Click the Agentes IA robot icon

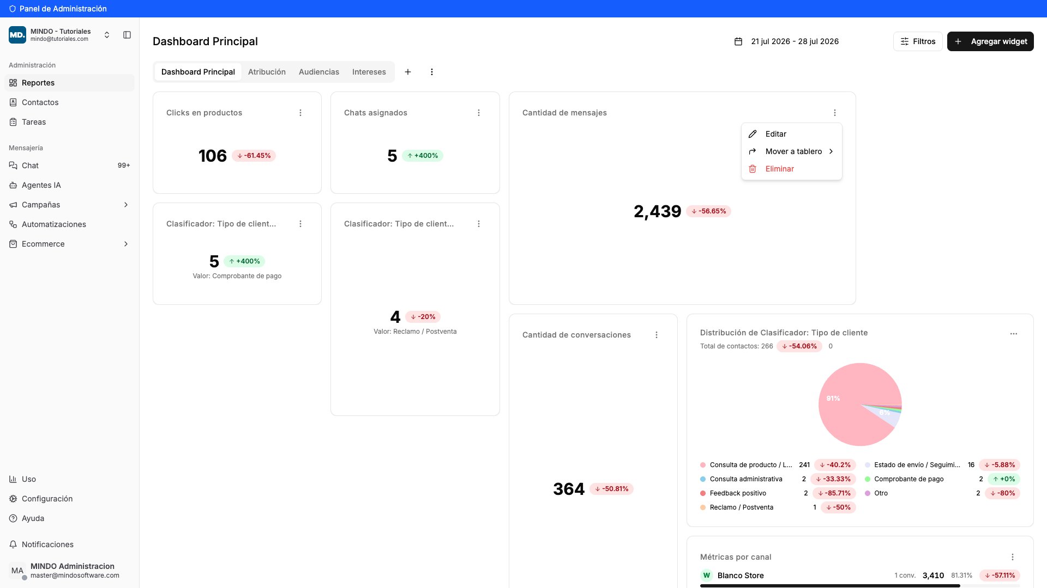pos(13,185)
